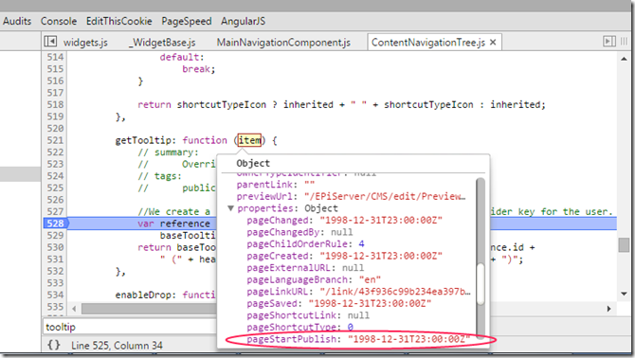Pretty print source with braces icon
The height and width of the screenshot is (358, 635).
[x=54, y=345]
